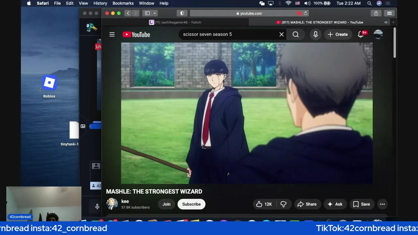Open the YouTube hamburger guide menu
This screenshot has height=235, width=418.
(112, 34)
